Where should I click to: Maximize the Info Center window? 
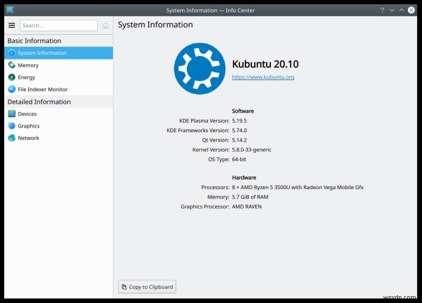coord(401,10)
